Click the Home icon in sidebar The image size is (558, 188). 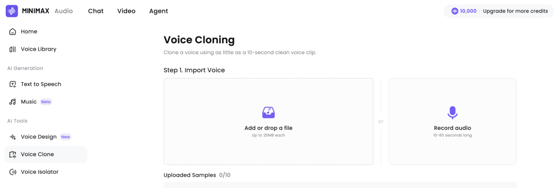tap(12, 32)
